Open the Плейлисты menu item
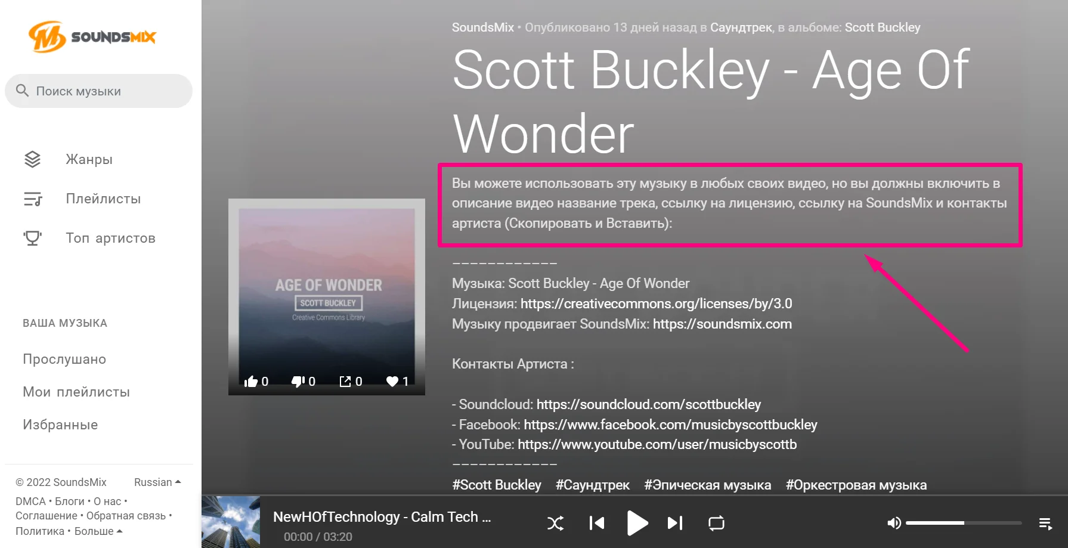Viewport: 1068px width, 548px height. (x=103, y=199)
